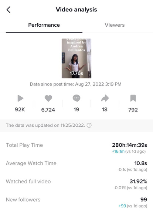Screen dimensions: 153x216
Task: Click the 6,724 likes count
Action: [48, 110]
